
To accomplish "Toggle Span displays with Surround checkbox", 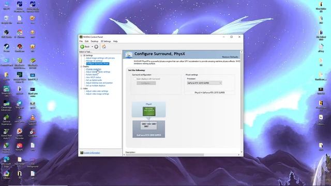I will (135, 79).
